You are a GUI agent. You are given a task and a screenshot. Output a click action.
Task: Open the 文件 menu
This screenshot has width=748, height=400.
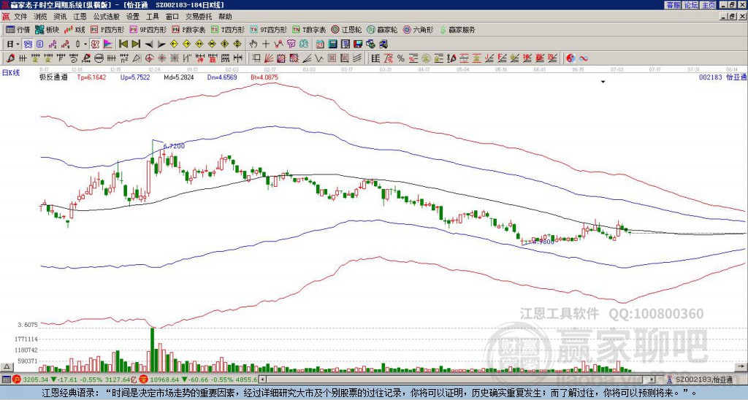click(x=20, y=17)
